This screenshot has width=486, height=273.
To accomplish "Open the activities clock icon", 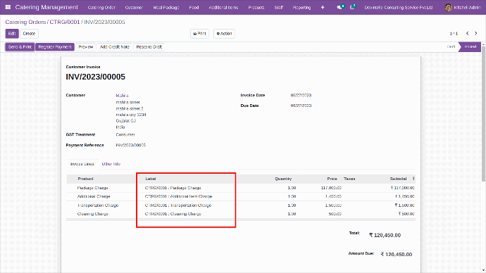I will tap(353, 7).
